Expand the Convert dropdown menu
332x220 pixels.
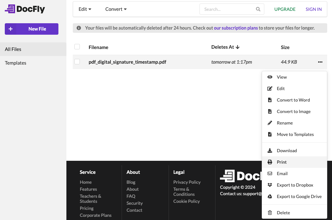(116, 9)
